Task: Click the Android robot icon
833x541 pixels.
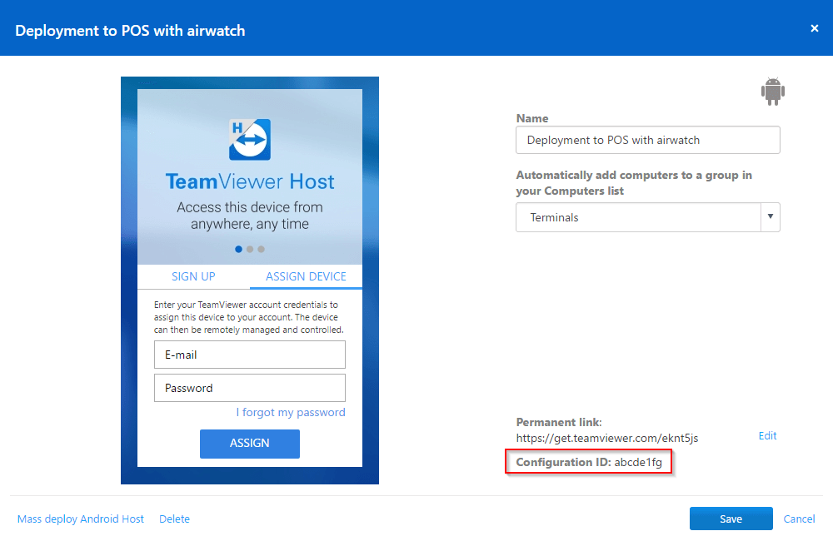Action: 773,91
